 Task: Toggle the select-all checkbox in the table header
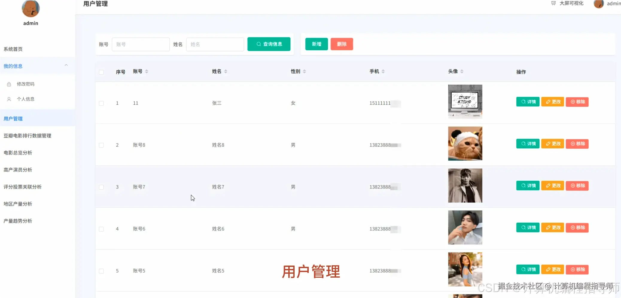[x=101, y=72]
